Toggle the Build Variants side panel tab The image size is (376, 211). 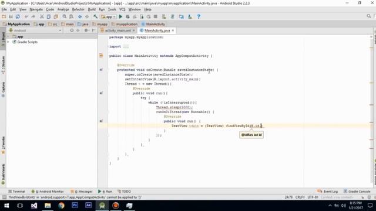click(3, 174)
